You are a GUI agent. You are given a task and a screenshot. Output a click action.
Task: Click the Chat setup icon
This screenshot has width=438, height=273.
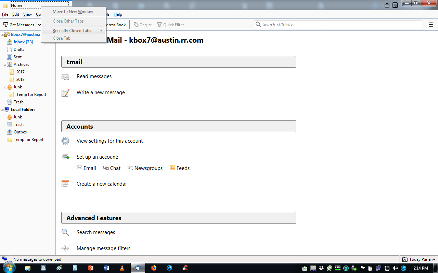pyautogui.click(x=106, y=168)
